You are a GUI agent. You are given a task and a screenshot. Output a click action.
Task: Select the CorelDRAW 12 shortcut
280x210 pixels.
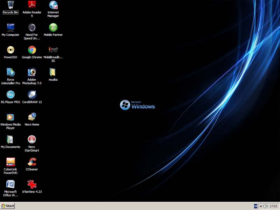[x=32, y=95]
